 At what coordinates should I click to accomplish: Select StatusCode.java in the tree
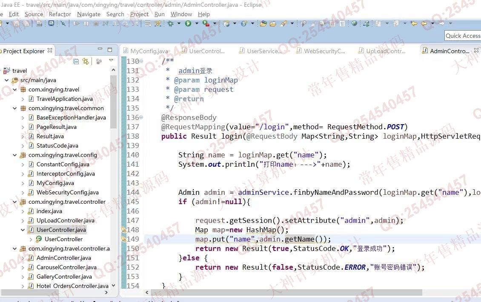[x=57, y=145]
